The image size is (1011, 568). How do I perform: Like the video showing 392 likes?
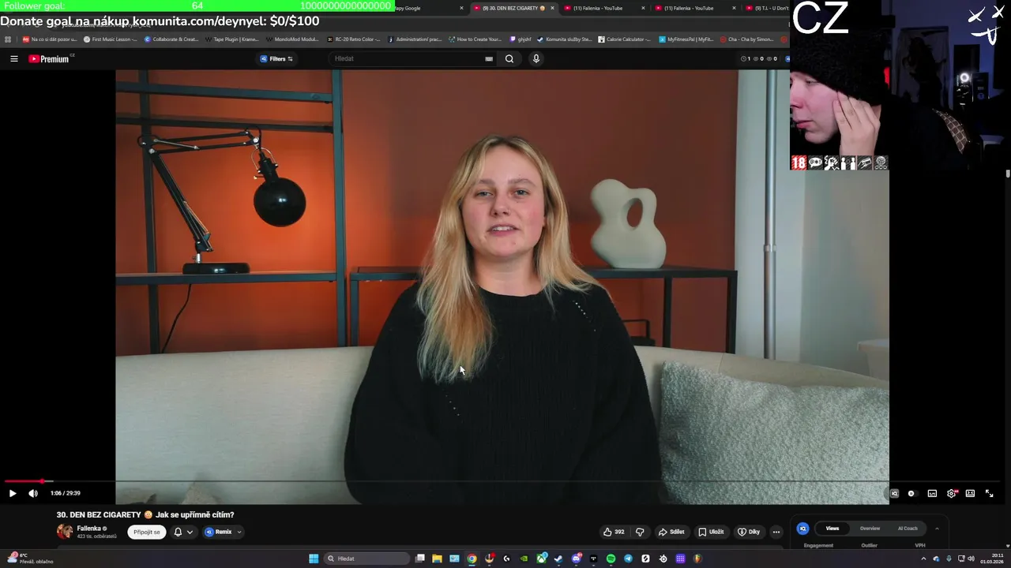point(614,532)
